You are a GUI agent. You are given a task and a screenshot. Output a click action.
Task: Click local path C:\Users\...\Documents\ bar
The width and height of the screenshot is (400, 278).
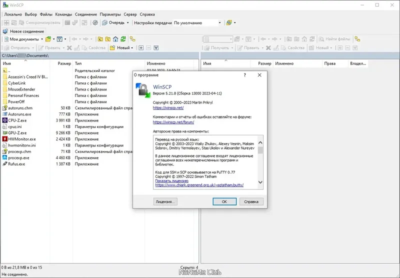99,55
